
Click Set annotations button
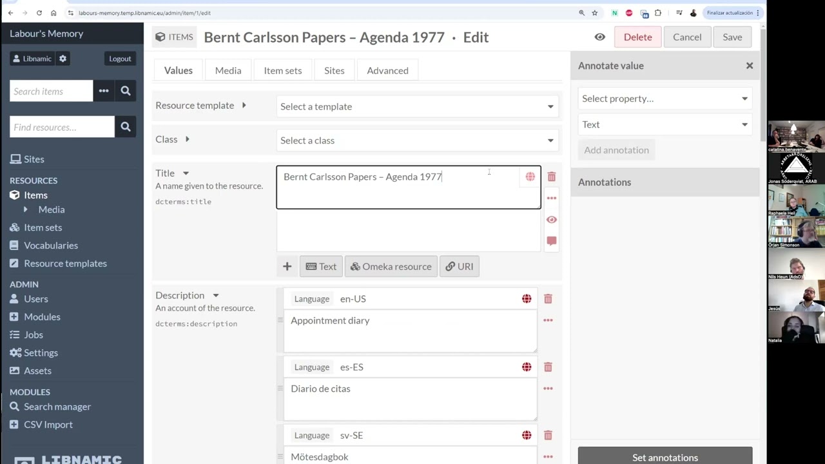coord(665,456)
